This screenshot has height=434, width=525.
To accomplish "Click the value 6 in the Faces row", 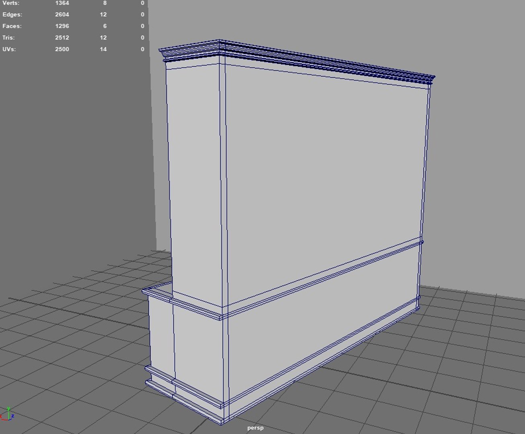I will click(105, 26).
